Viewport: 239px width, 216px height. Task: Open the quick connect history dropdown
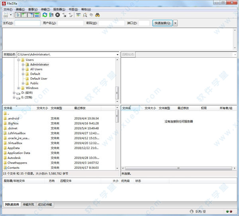(x=175, y=23)
